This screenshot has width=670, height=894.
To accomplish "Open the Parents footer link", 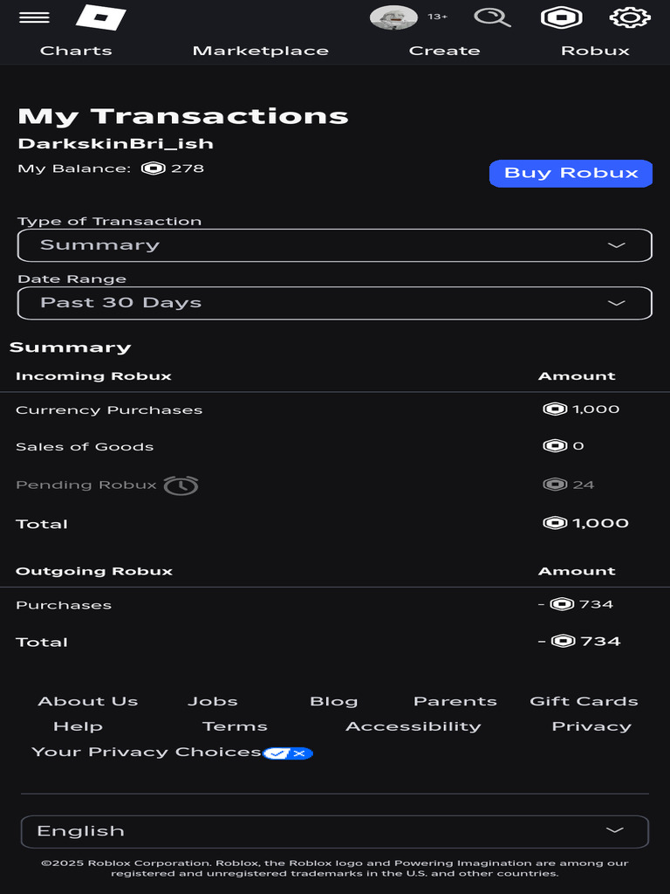I will pyautogui.click(x=455, y=701).
